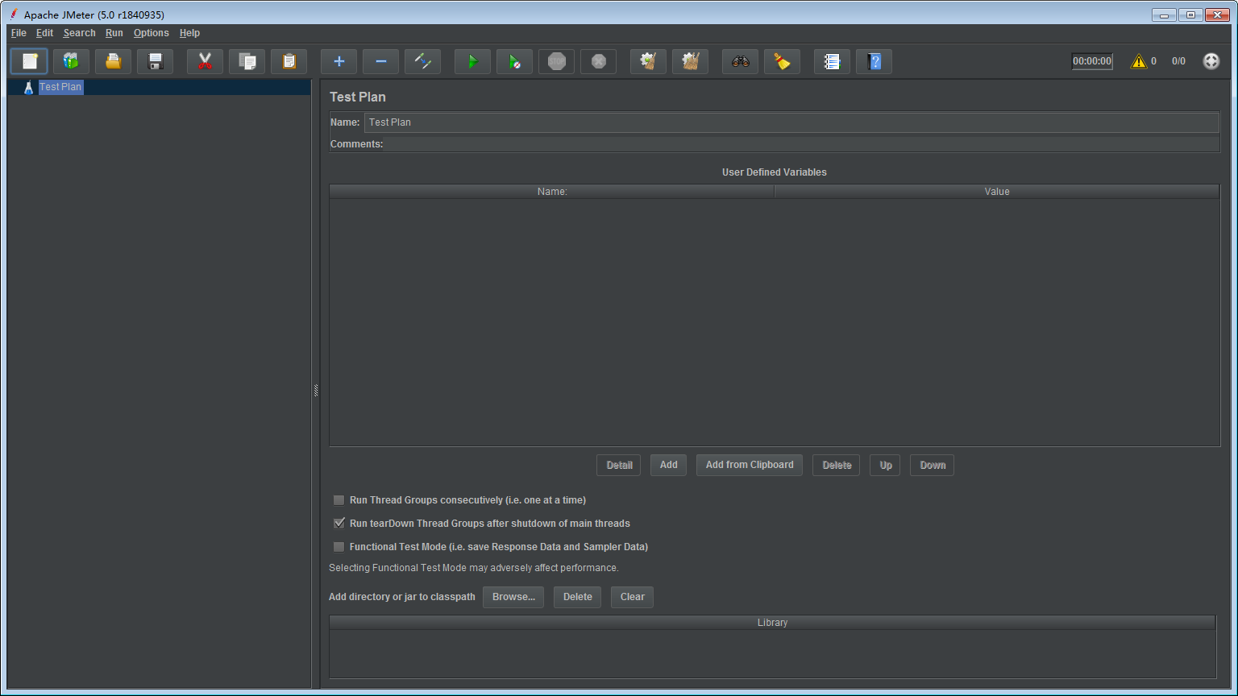Click the Down button
1238x696 pixels.
pyautogui.click(x=933, y=465)
